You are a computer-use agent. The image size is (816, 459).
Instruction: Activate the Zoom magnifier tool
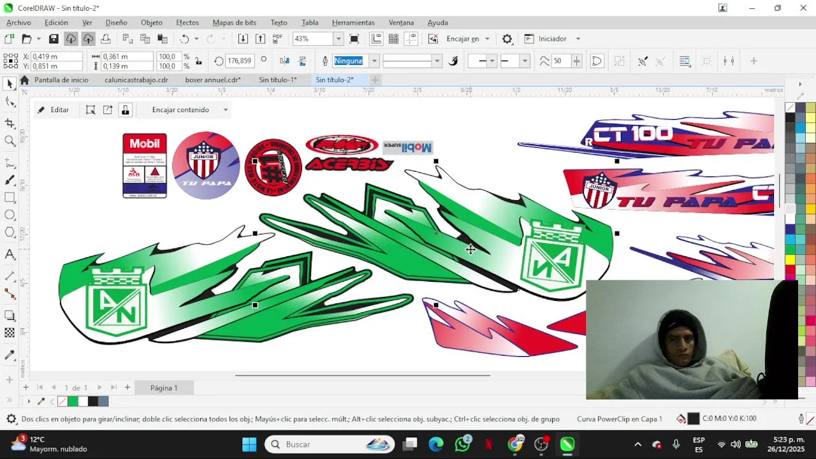10,141
